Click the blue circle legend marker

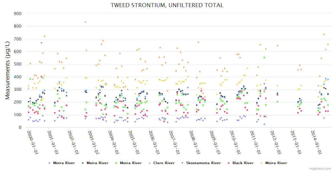point(49,163)
